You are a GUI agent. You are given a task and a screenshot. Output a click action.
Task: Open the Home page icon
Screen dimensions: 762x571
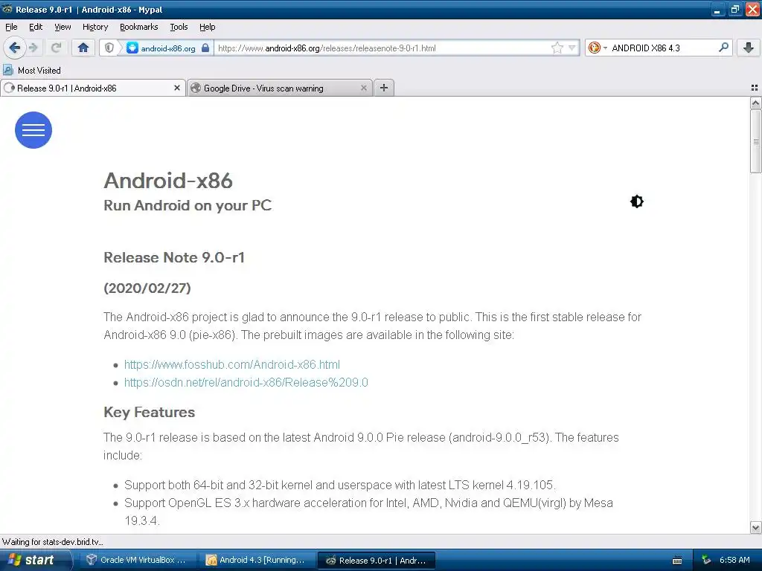tap(83, 48)
